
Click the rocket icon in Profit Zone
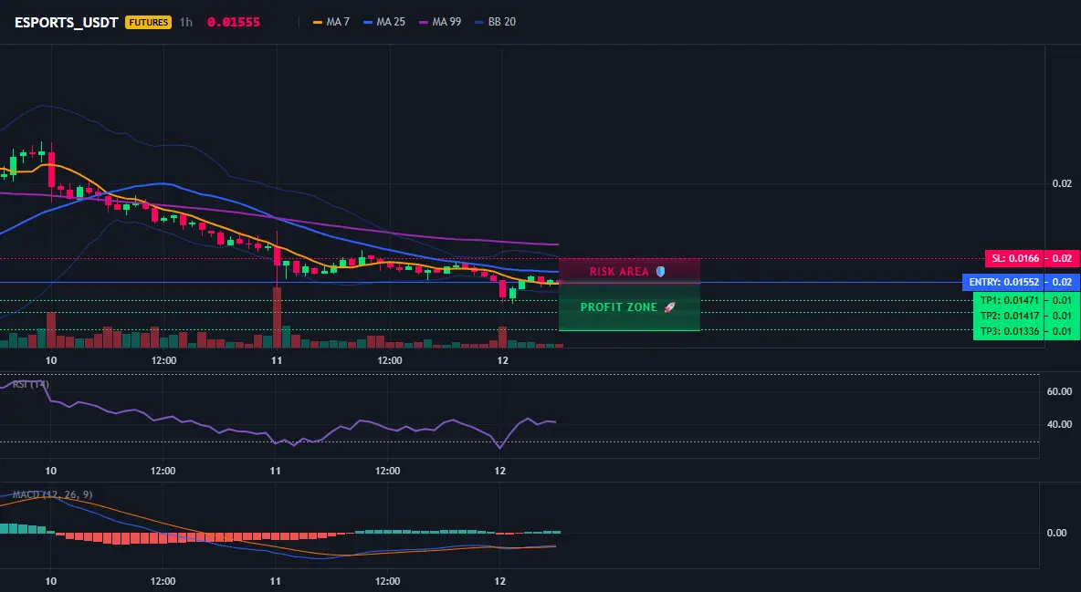pos(669,307)
